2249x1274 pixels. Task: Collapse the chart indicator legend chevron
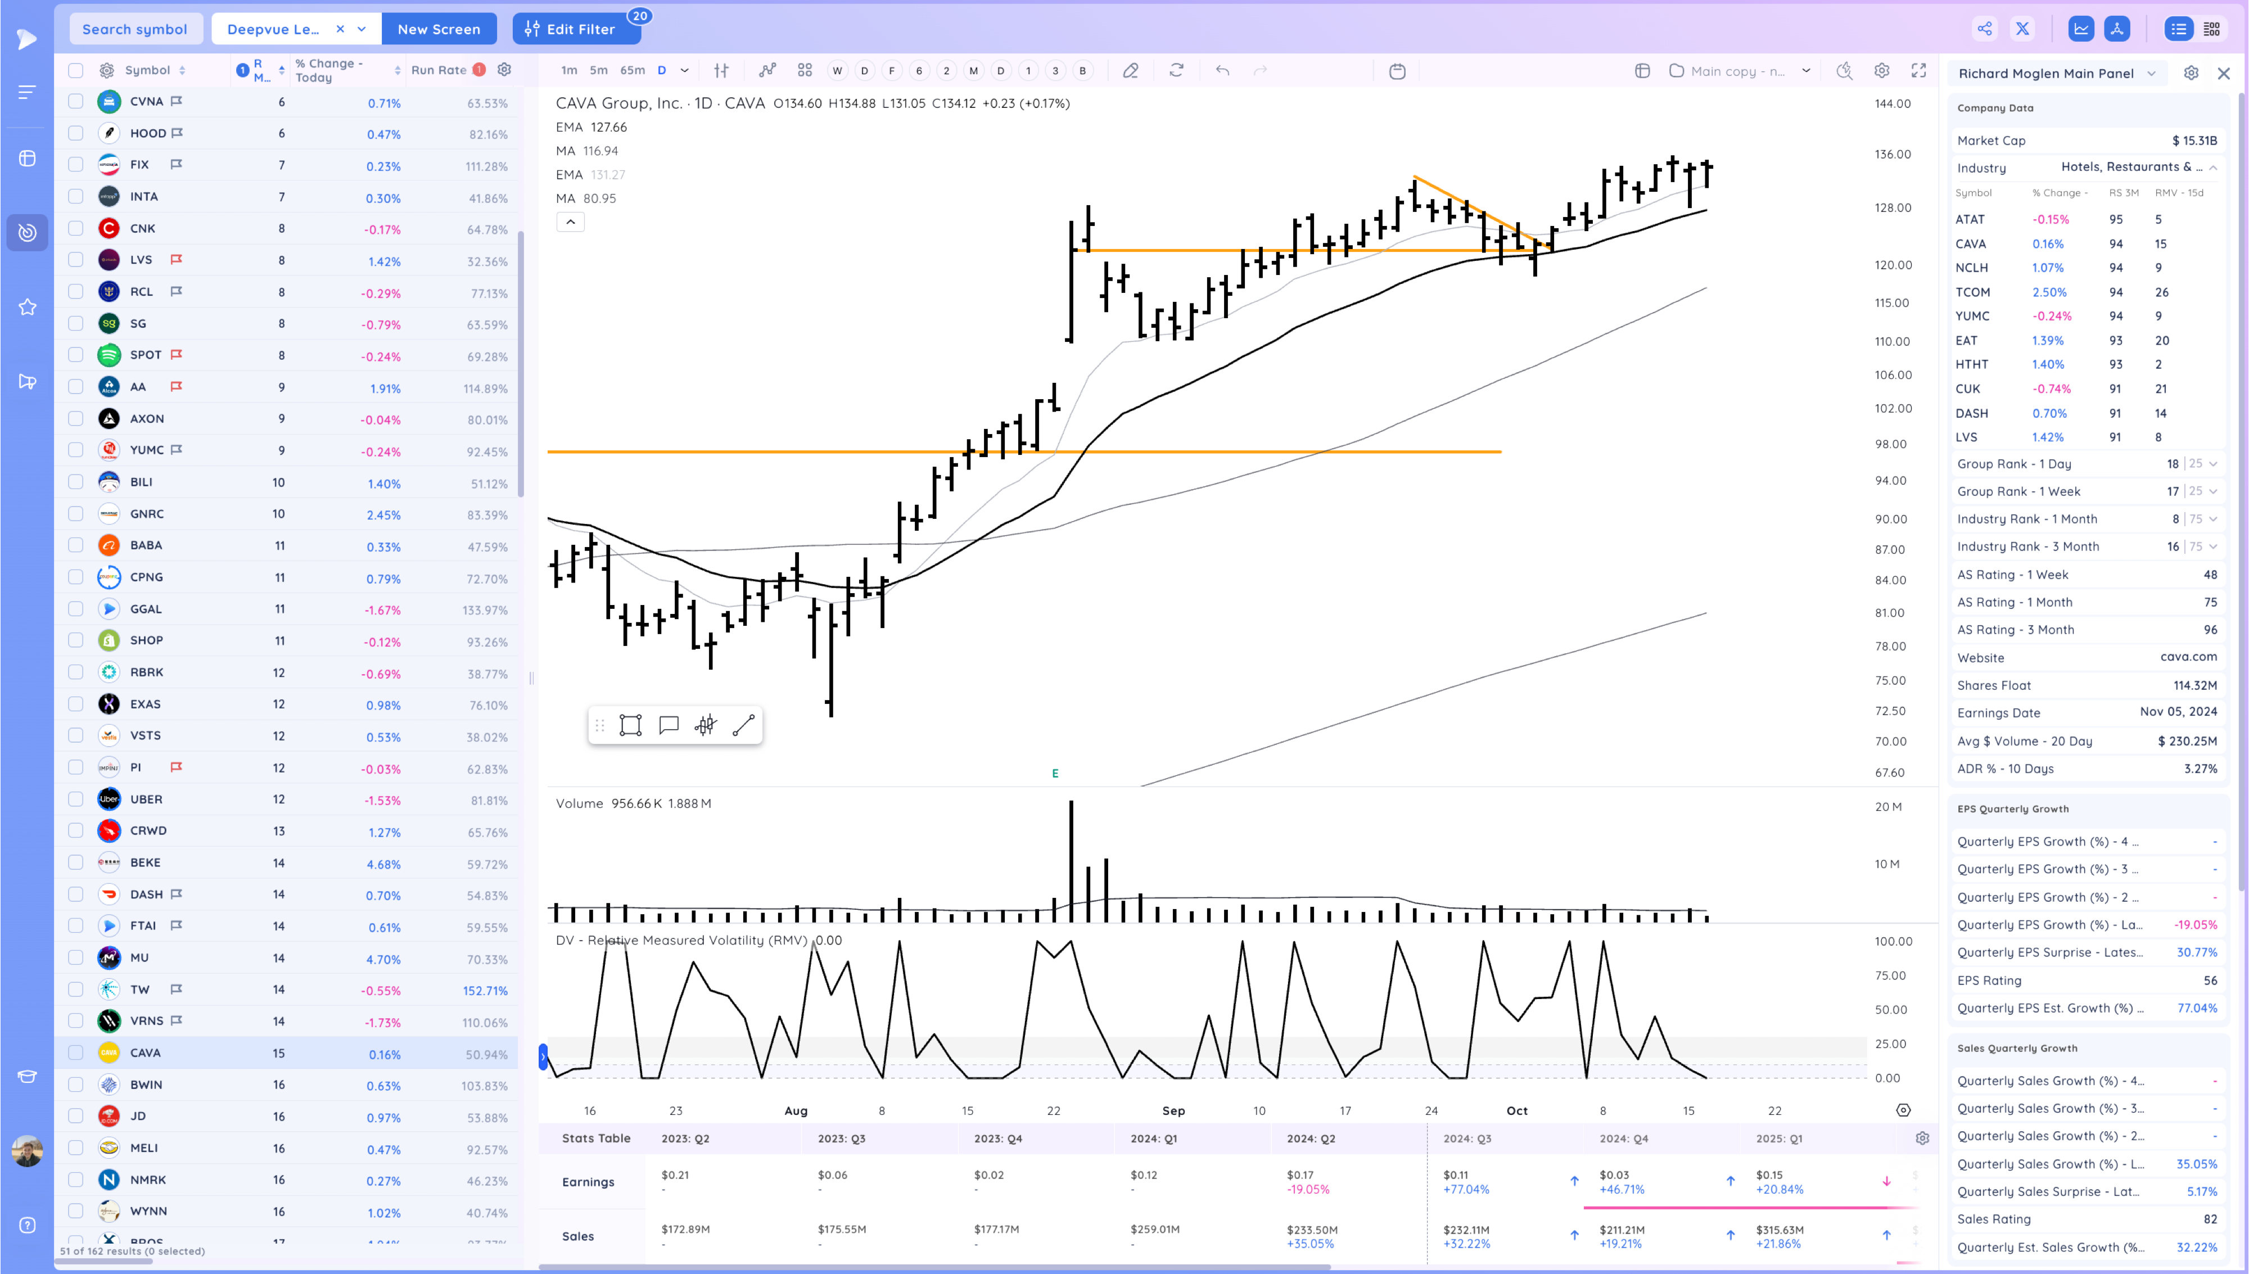pos(570,222)
